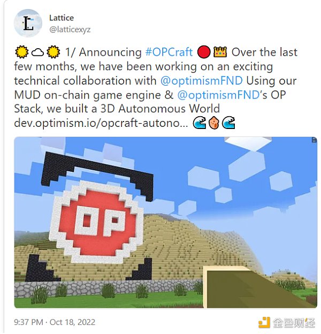Screen dimensions: 321x334
Task: Click the second sun emoji before 1/
Action: (x=53, y=52)
